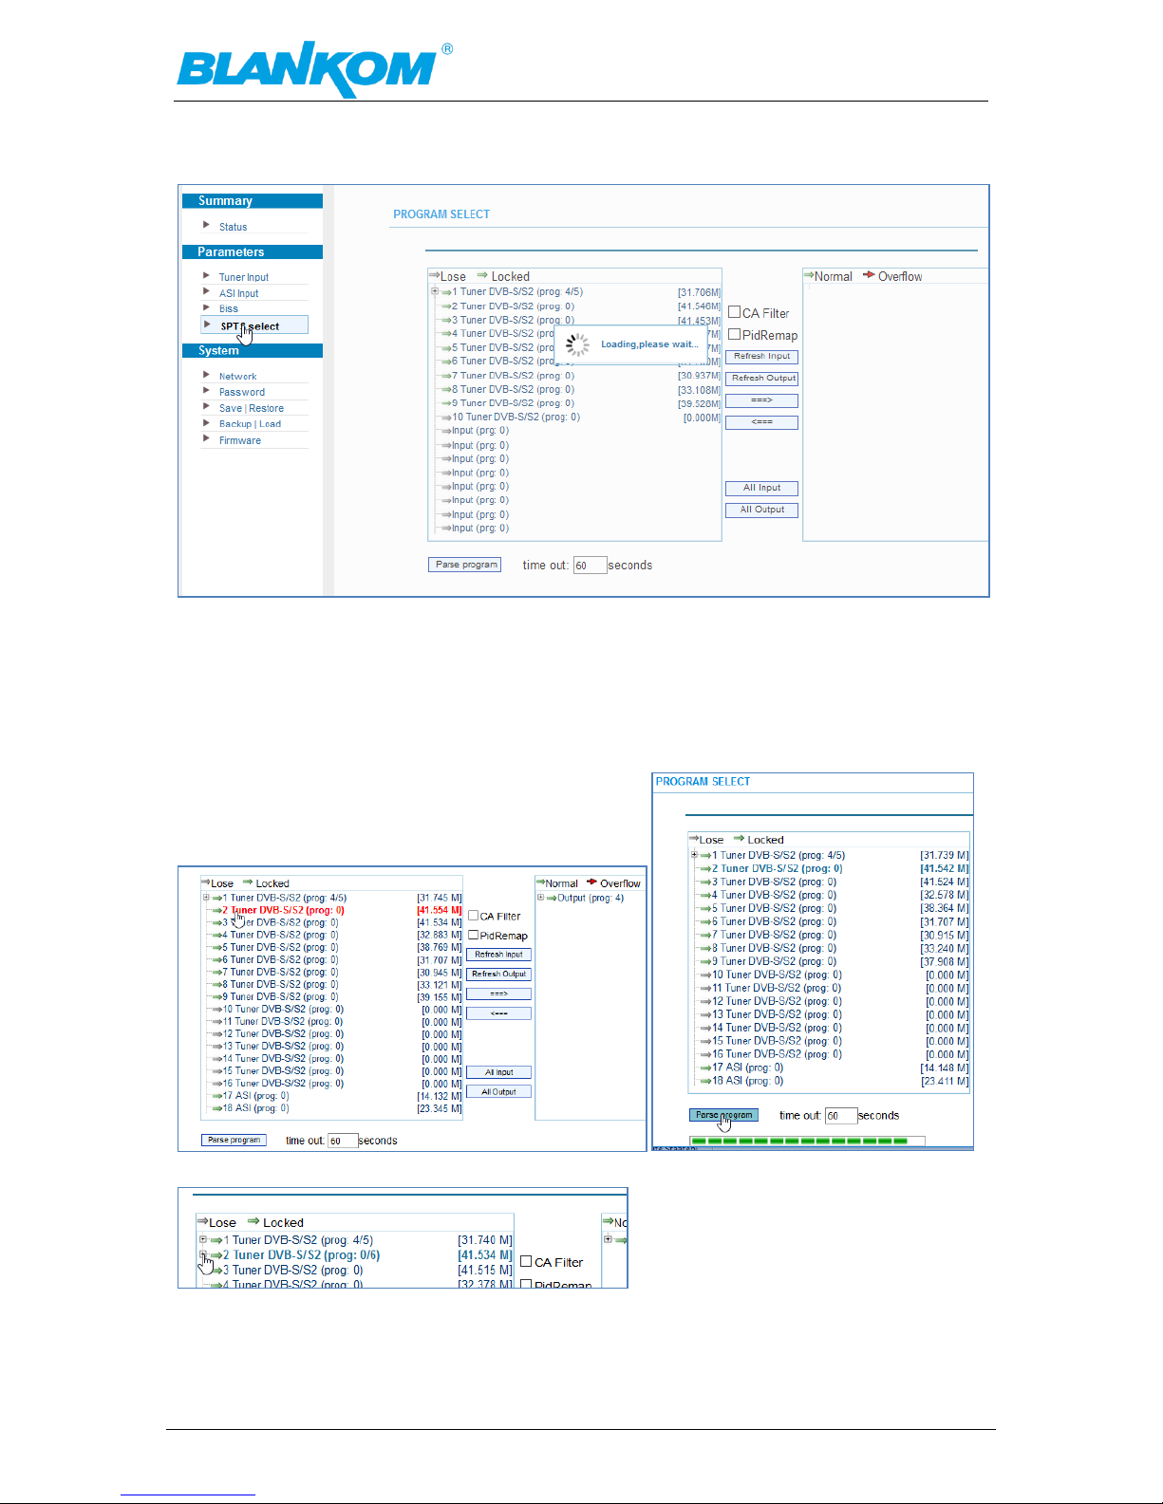Click the triangle icon beside Tuner Input
This screenshot has height=1504, width=1163.
[x=206, y=276]
